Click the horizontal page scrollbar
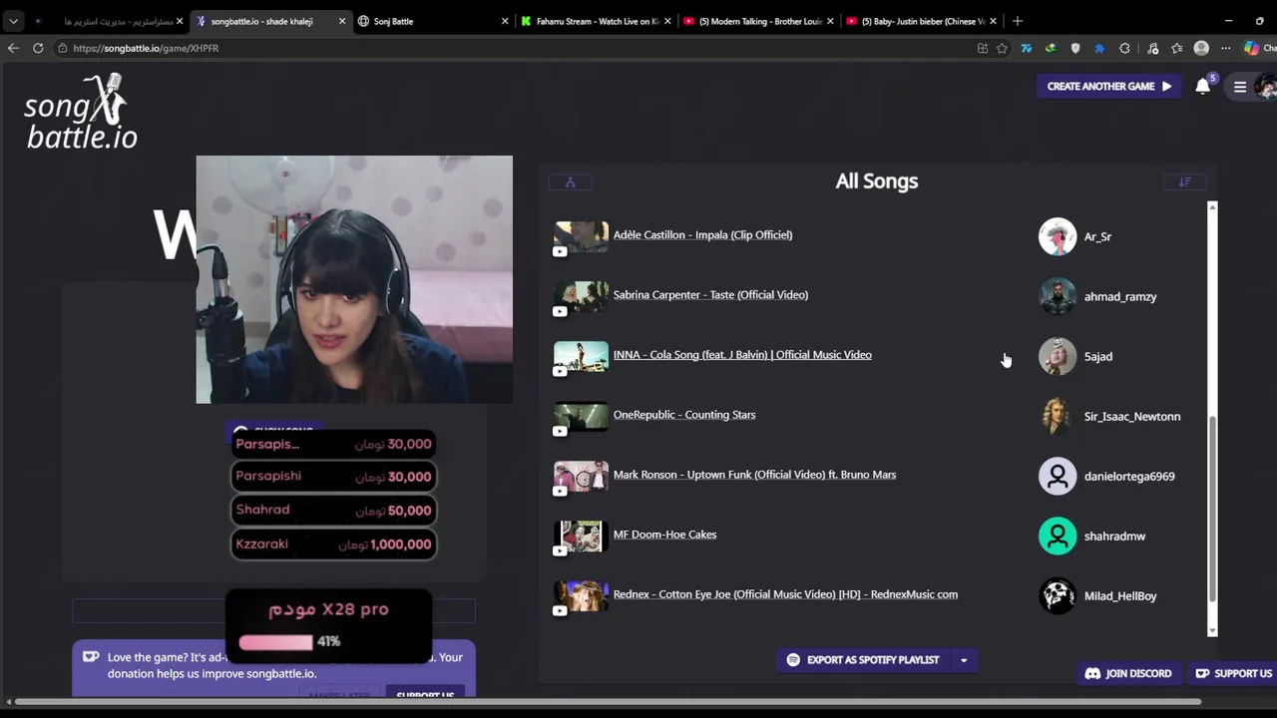This screenshot has height=718, width=1277. [609, 702]
